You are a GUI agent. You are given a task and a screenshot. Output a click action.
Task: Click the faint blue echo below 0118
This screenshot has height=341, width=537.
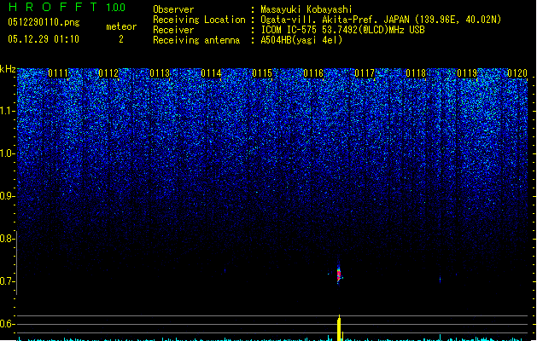[x=440, y=280]
